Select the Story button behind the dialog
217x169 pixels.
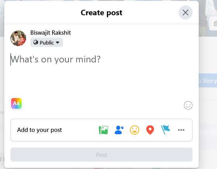[x=208, y=80]
